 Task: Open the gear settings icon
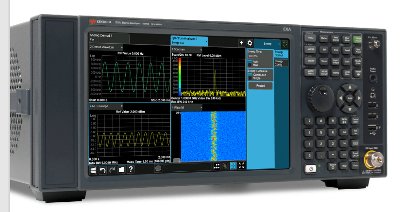(x=250, y=43)
